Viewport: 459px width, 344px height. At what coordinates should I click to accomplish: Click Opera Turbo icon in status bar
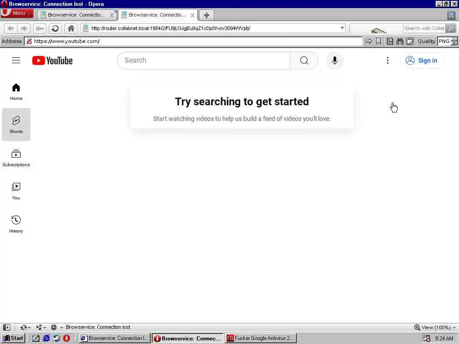coord(54,327)
